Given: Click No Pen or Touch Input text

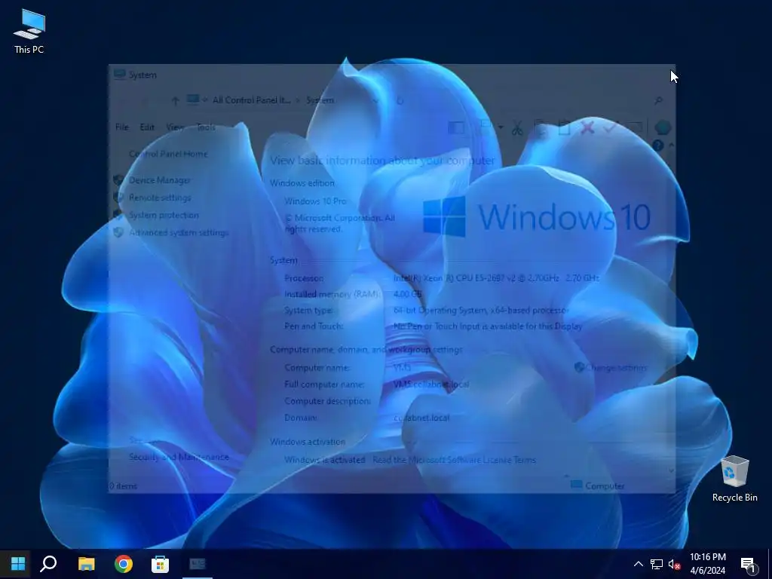Looking at the screenshot, I should pos(488,326).
